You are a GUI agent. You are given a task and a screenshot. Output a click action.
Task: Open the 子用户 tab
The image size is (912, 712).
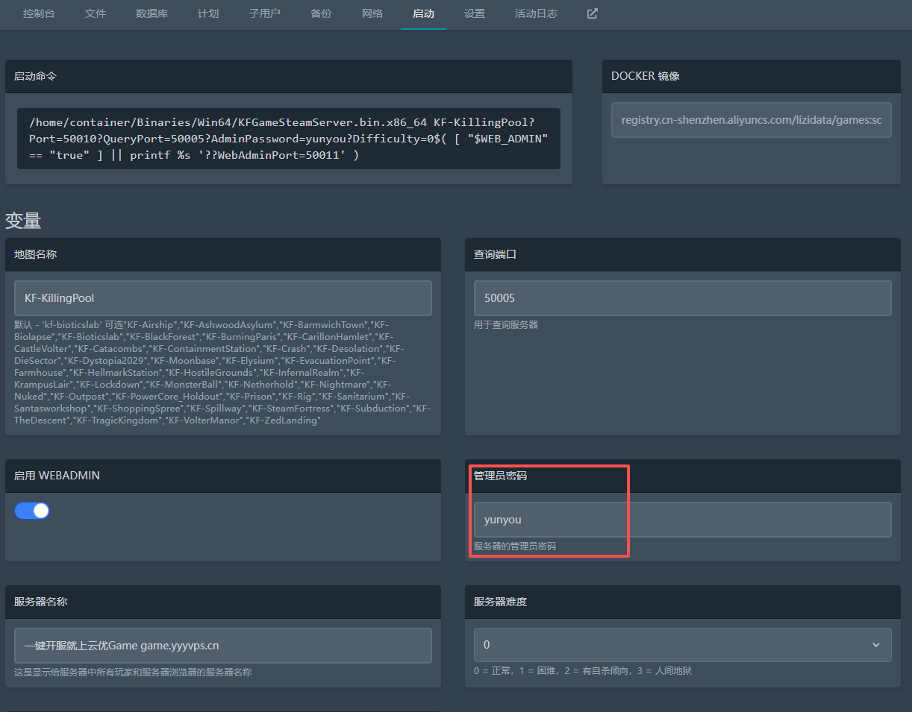click(264, 13)
